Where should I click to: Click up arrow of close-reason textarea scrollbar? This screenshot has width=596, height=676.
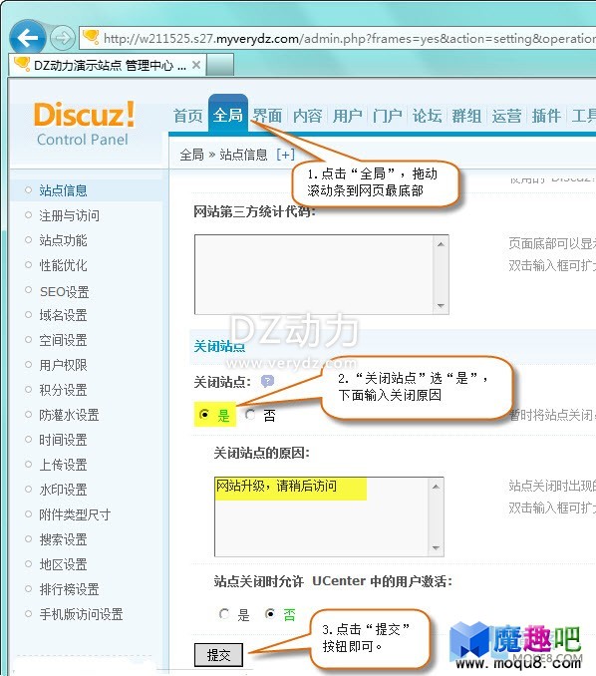pyautogui.click(x=436, y=487)
